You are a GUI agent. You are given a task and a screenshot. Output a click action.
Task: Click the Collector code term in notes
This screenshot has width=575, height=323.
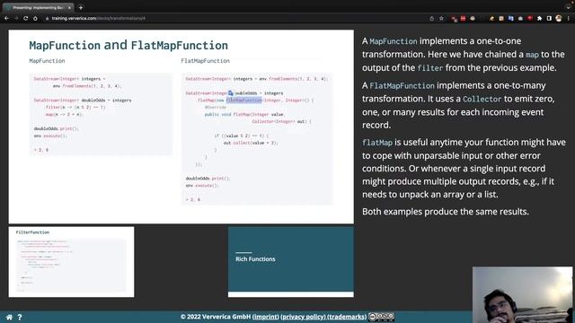(x=482, y=100)
